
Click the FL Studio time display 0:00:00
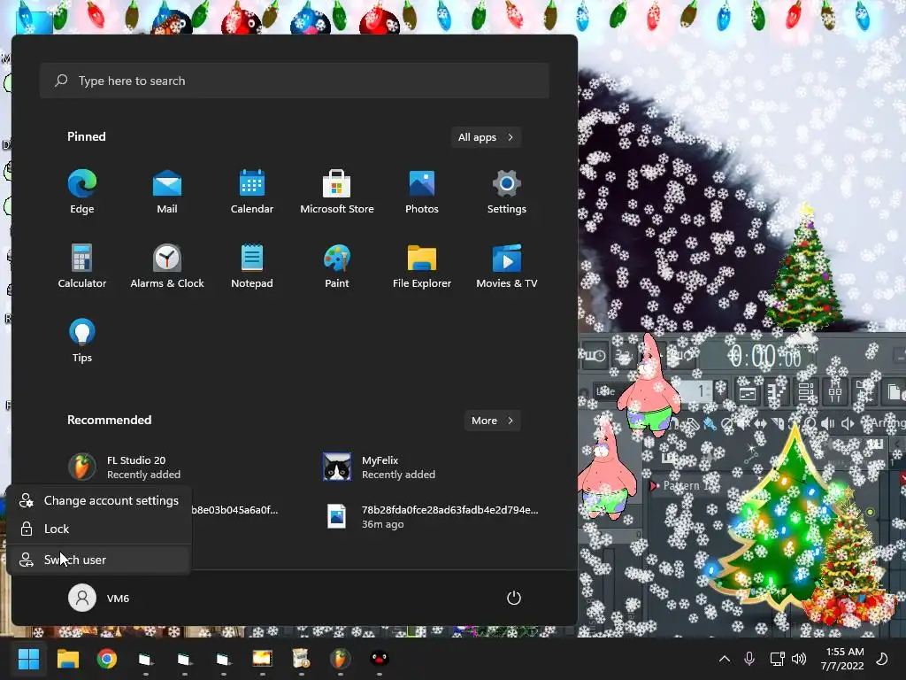(764, 356)
